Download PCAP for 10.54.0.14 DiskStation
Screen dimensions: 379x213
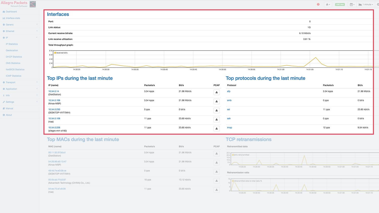coord(217,92)
